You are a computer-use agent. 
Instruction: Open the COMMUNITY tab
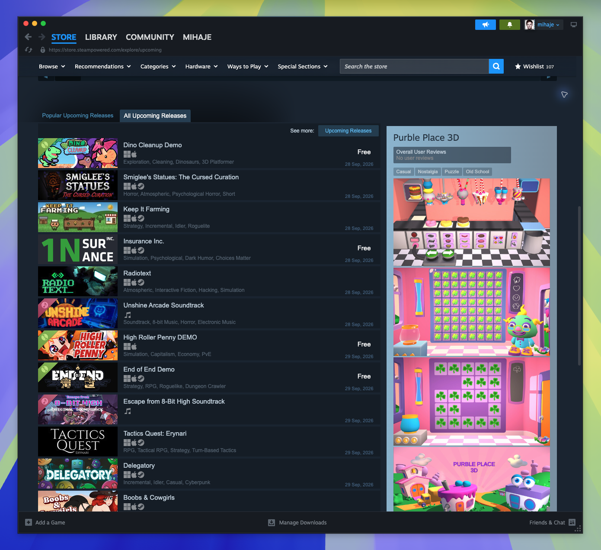click(150, 37)
